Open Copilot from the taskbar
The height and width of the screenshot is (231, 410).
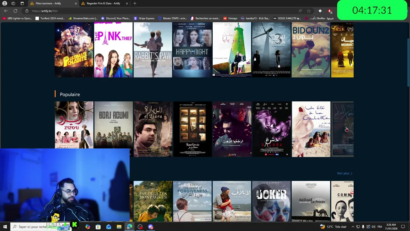(x=87, y=227)
